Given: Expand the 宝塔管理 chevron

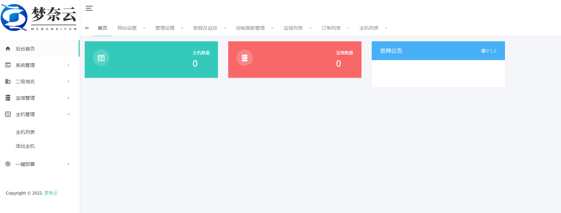Looking at the screenshot, I should (68, 98).
